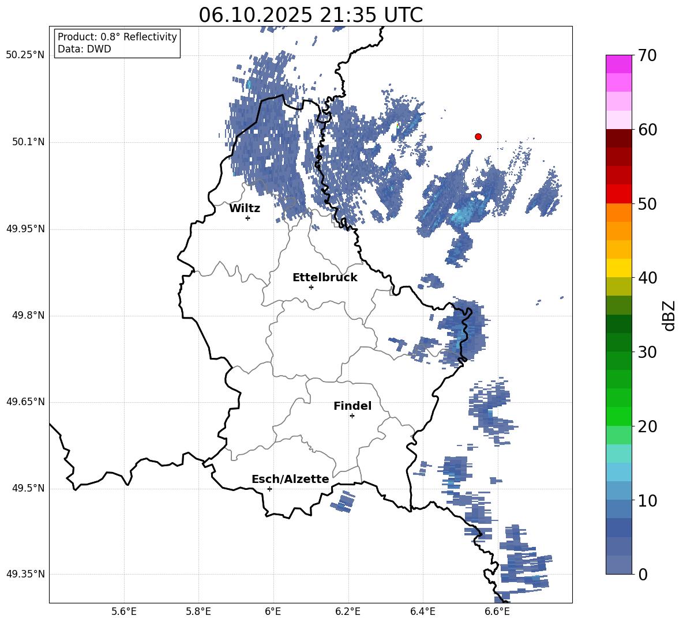683x623 pixels.
Task: Click the colorbar tick value 40
Action: click(647, 278)
